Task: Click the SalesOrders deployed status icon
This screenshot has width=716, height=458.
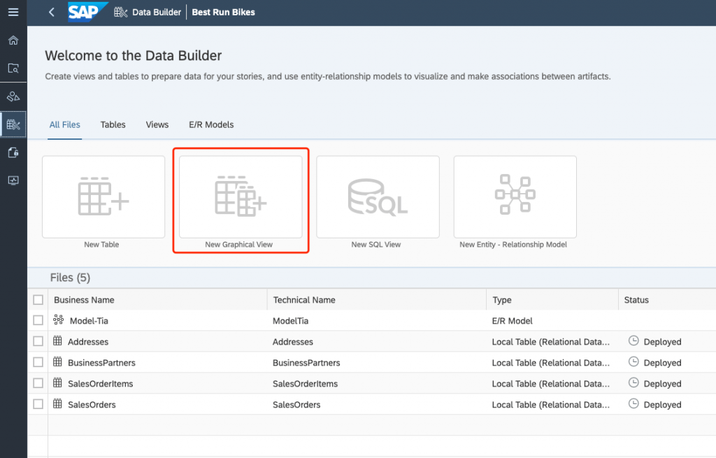Action: coord(633,403)
